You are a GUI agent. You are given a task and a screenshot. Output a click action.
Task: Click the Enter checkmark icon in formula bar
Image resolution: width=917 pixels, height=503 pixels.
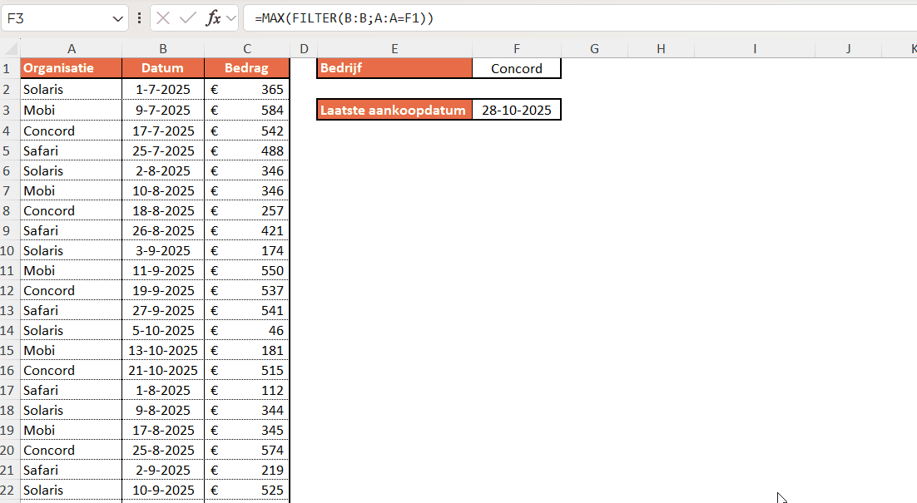click(x=188, y=17)
